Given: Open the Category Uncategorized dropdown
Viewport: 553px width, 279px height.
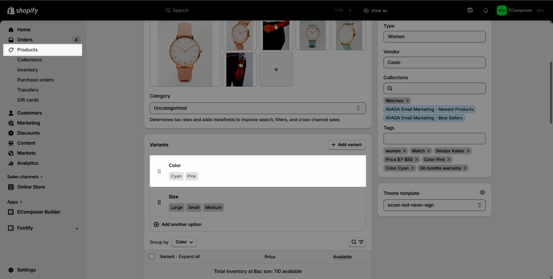Looking at the screenshot, I should [x=258, y=108].
